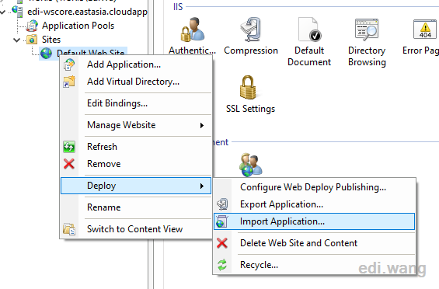Collapse the Sites tree node
This screenshot has width=439, height=289.
pos(17,40)
